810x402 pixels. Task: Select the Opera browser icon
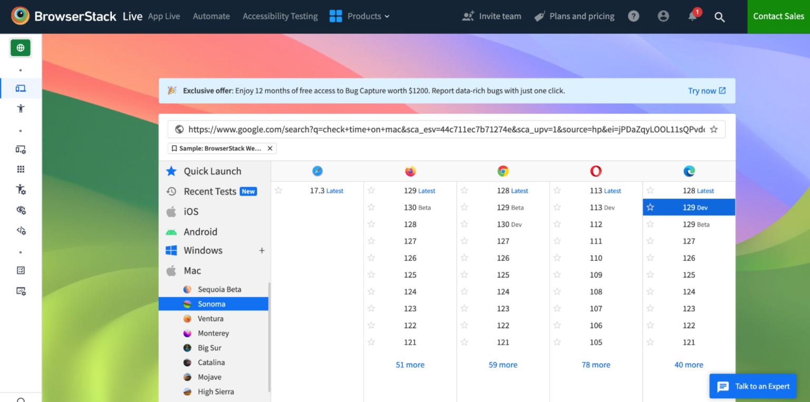tap(595, 171)
